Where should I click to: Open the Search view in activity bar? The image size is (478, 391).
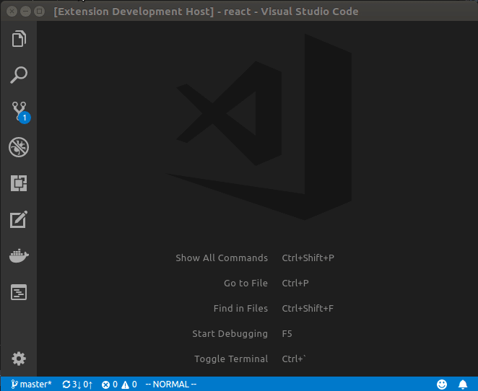pos(19,75)
